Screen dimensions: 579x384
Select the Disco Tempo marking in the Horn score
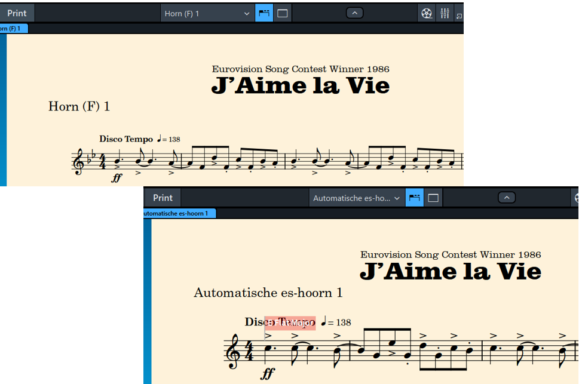[126, 139]
